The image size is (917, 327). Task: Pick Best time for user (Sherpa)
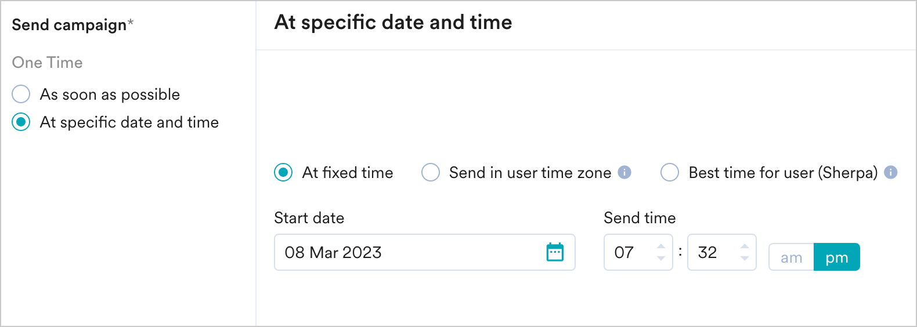pyautogui.click(x=670, y=173)
